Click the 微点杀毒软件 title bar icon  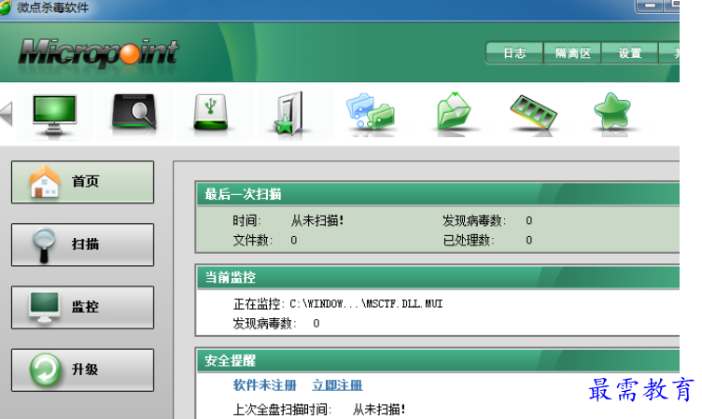tap(6, 7)
